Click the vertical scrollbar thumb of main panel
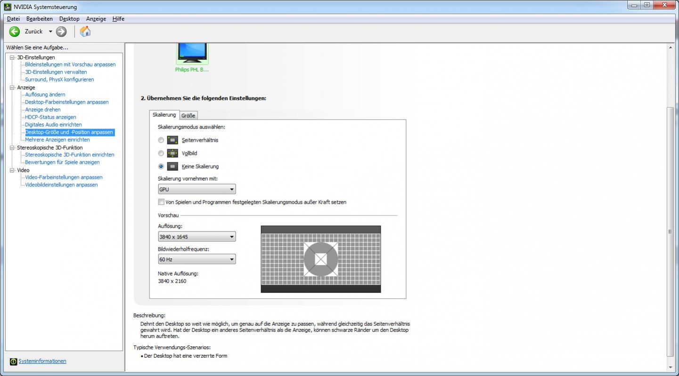The image size is (679, 376). pos(671,232)
